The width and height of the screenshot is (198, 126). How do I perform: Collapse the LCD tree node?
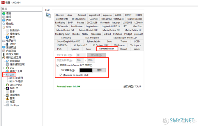[x=4, y=75]
